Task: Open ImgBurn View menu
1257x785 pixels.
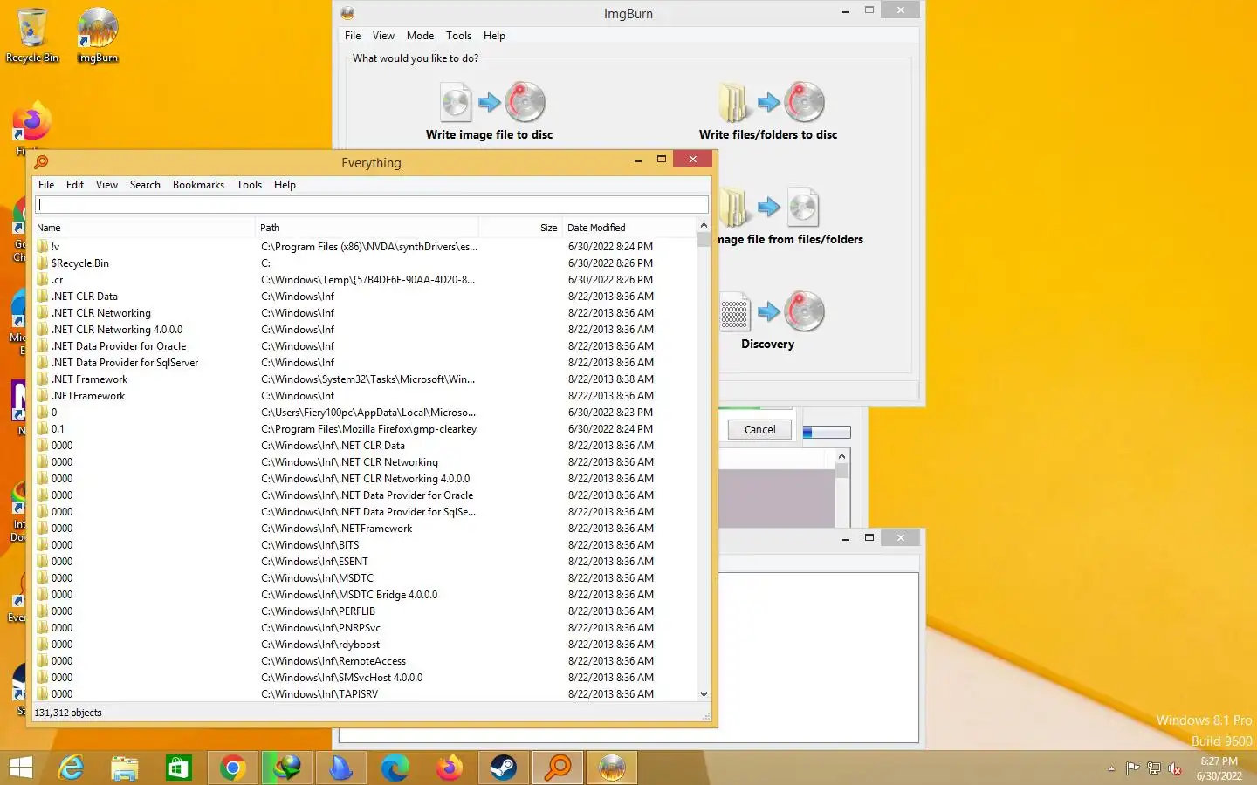Action: click(x=383, y=36)
